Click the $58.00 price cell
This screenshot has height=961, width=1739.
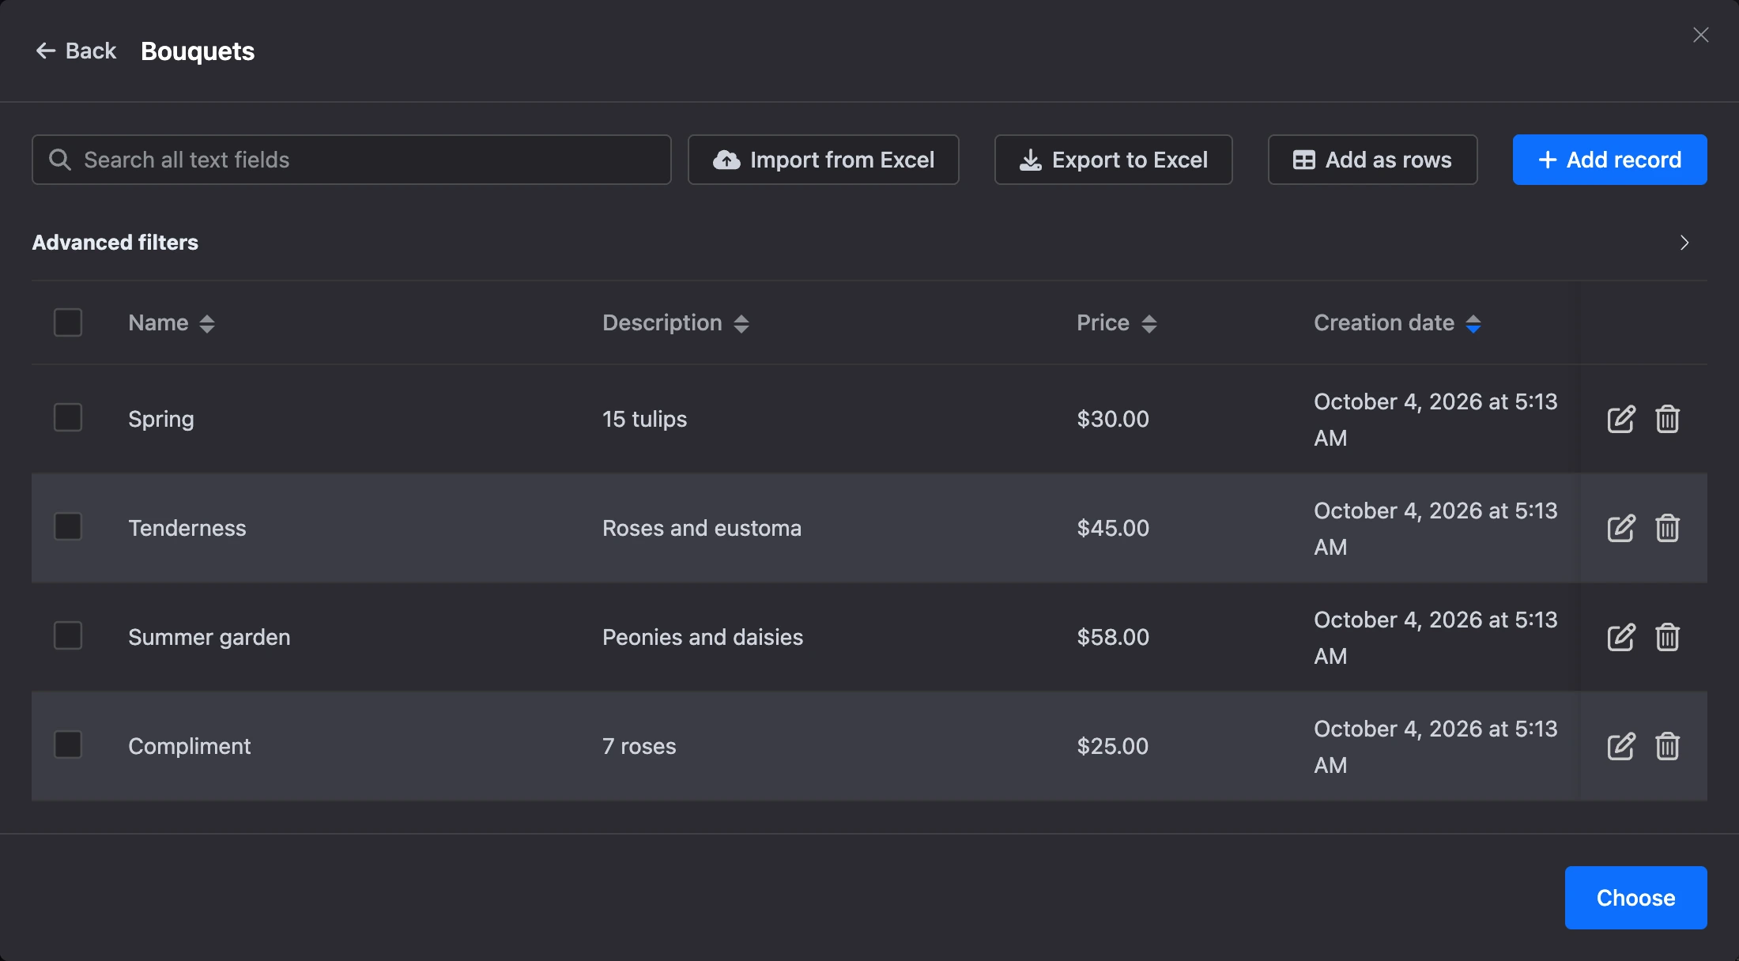pos(1113,637)
